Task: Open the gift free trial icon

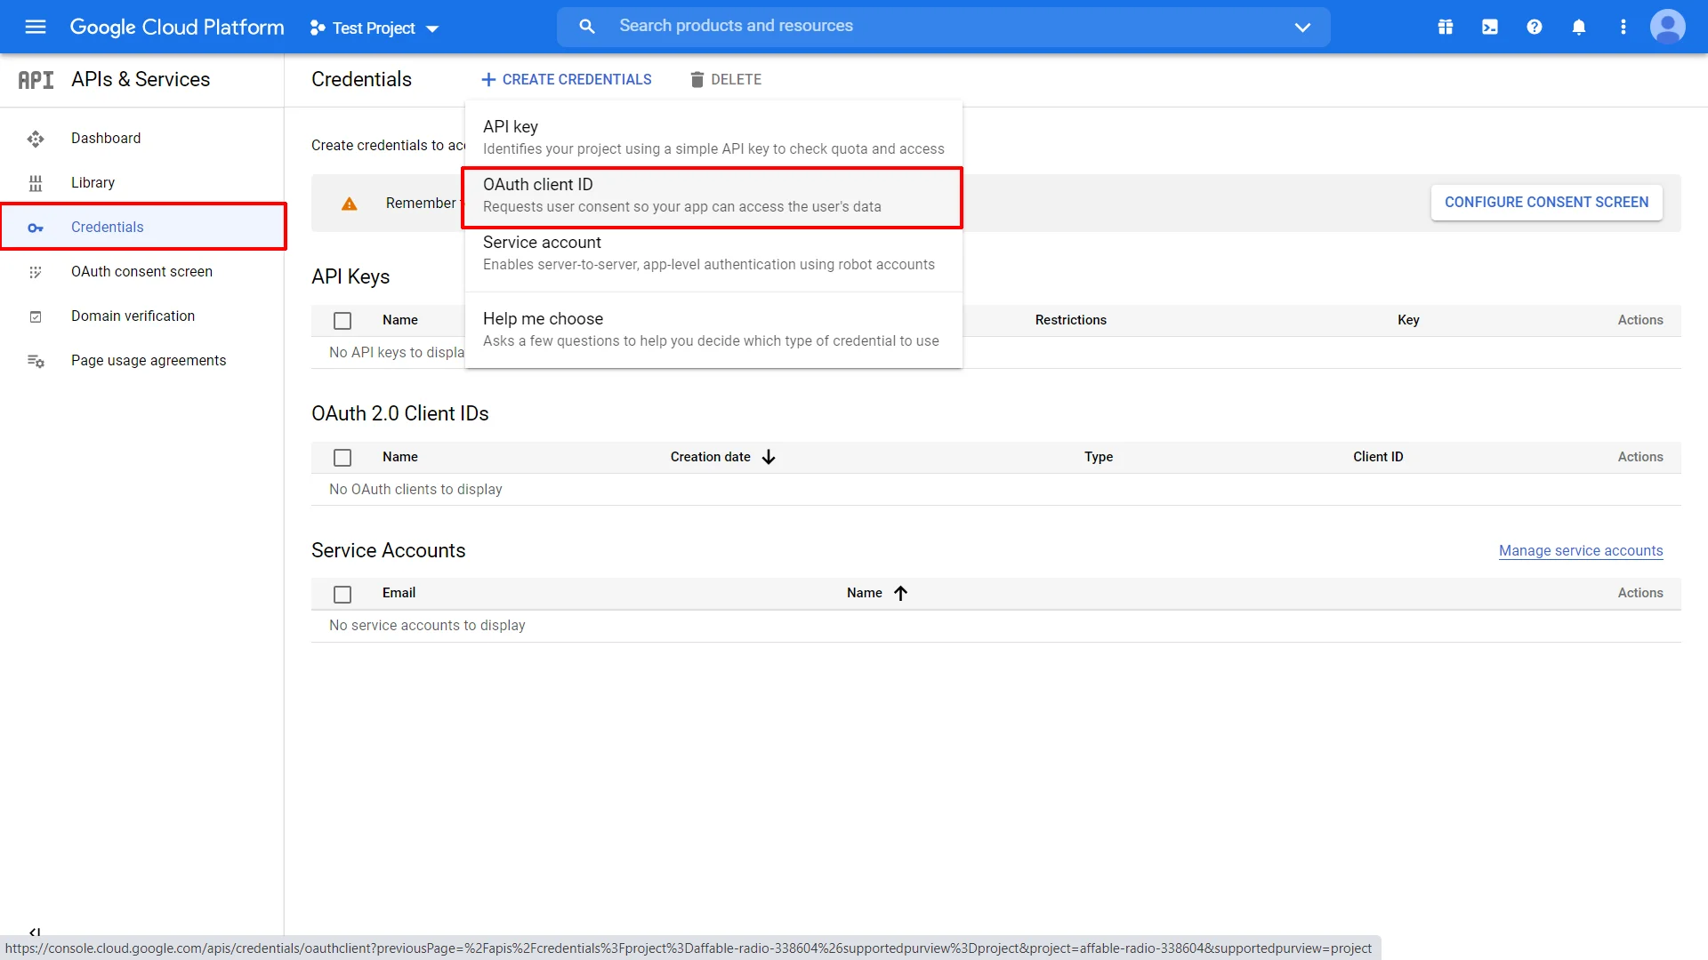Action: click(1446, 28)
